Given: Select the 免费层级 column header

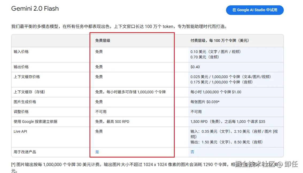Looking at the screenshot, I should (x=103, y=41).
